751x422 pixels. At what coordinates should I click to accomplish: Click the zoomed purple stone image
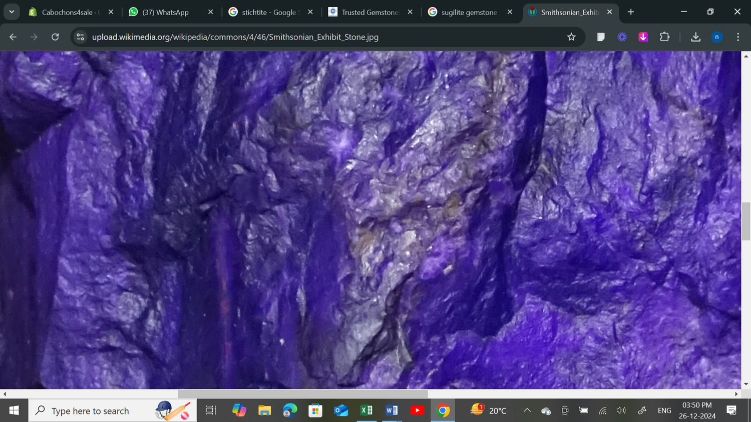click(370, 220)
